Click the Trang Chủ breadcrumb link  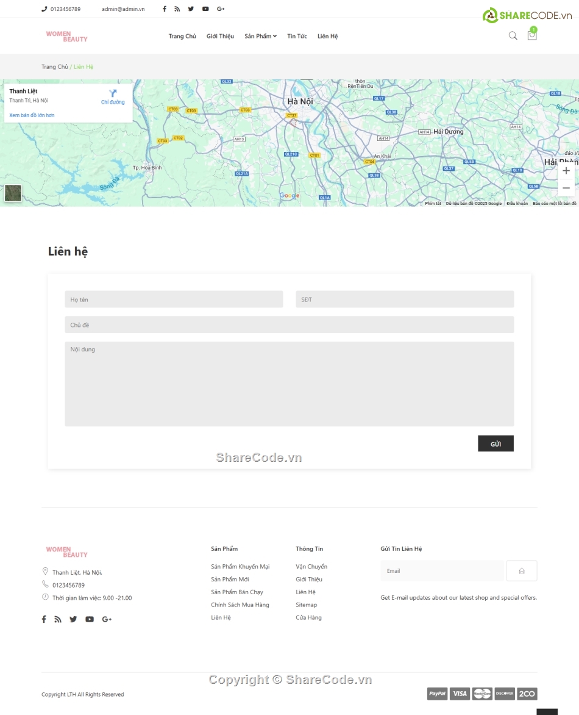[55, 66]
